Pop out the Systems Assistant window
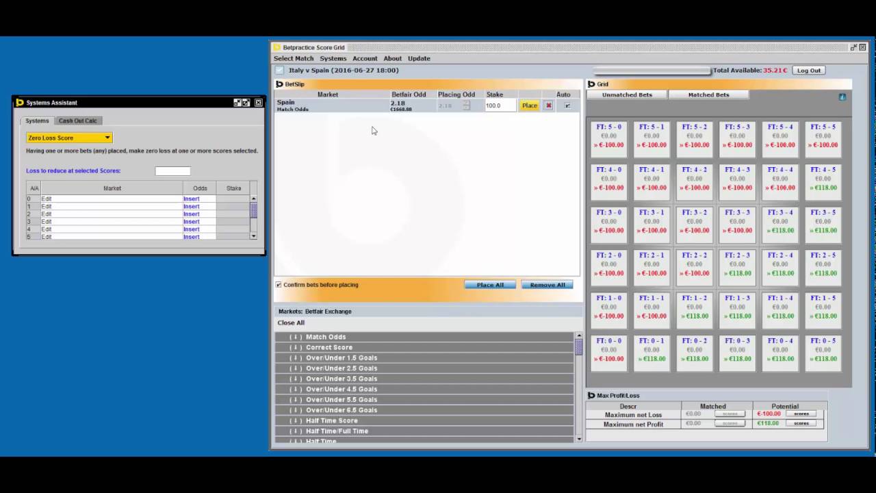The image size is (876, 493). coord(246,103)
